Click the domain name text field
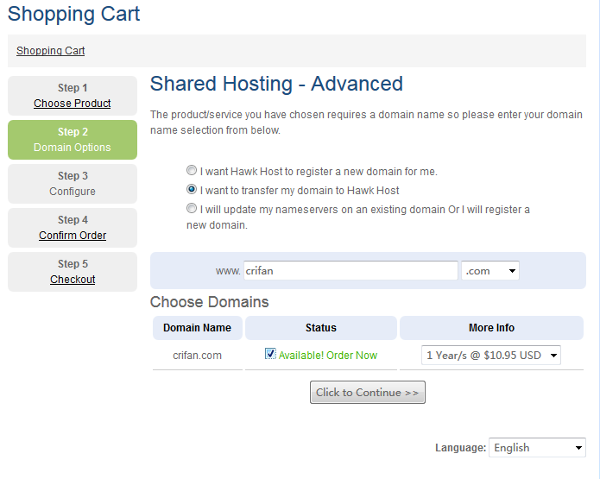Screen dimensions: 600x479 pyautogui.click(x=351, y=271)
